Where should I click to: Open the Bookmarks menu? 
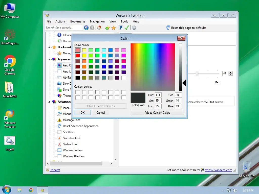(78, 21)
